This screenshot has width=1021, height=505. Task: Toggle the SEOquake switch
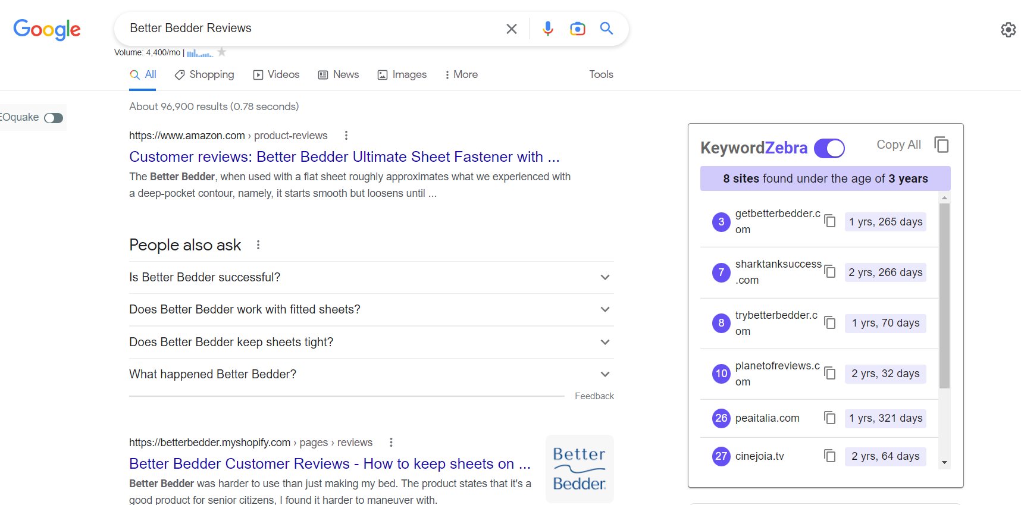(x=54, y=118)
